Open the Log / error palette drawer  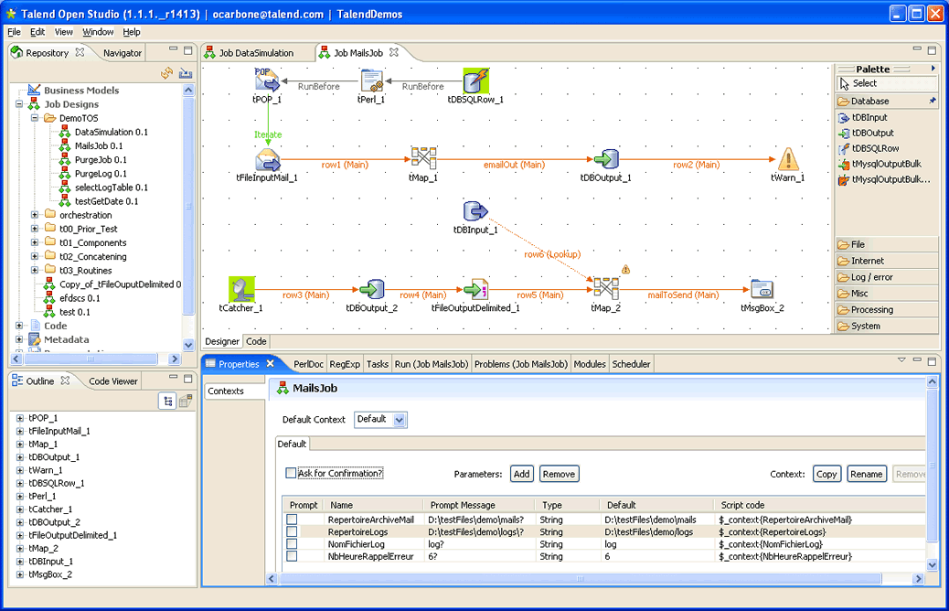coord(887,277)
